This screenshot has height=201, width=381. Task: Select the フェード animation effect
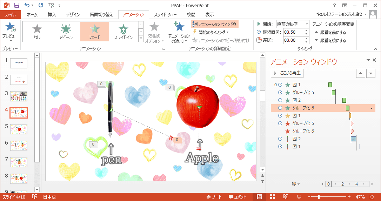94,32
